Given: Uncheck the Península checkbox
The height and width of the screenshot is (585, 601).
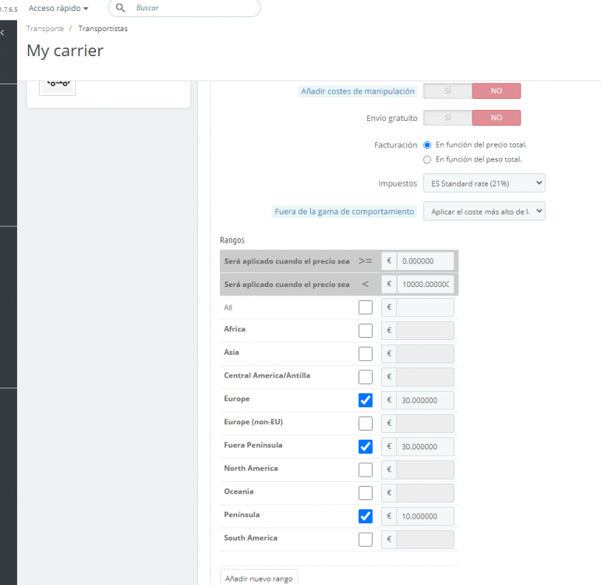Looking at the screenshot, I should 366,516.
